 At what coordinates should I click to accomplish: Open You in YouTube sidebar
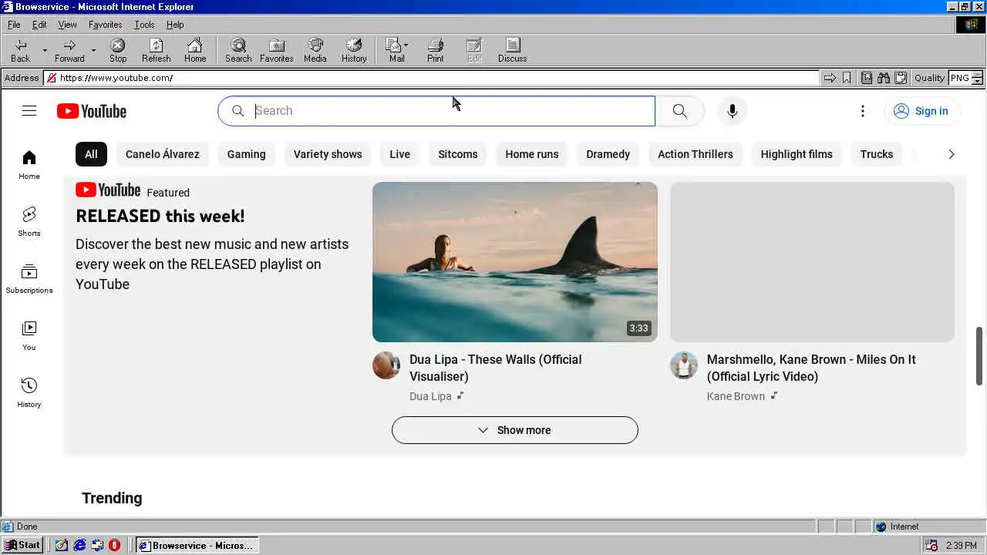pyautogui.click(x=29, y=336)
